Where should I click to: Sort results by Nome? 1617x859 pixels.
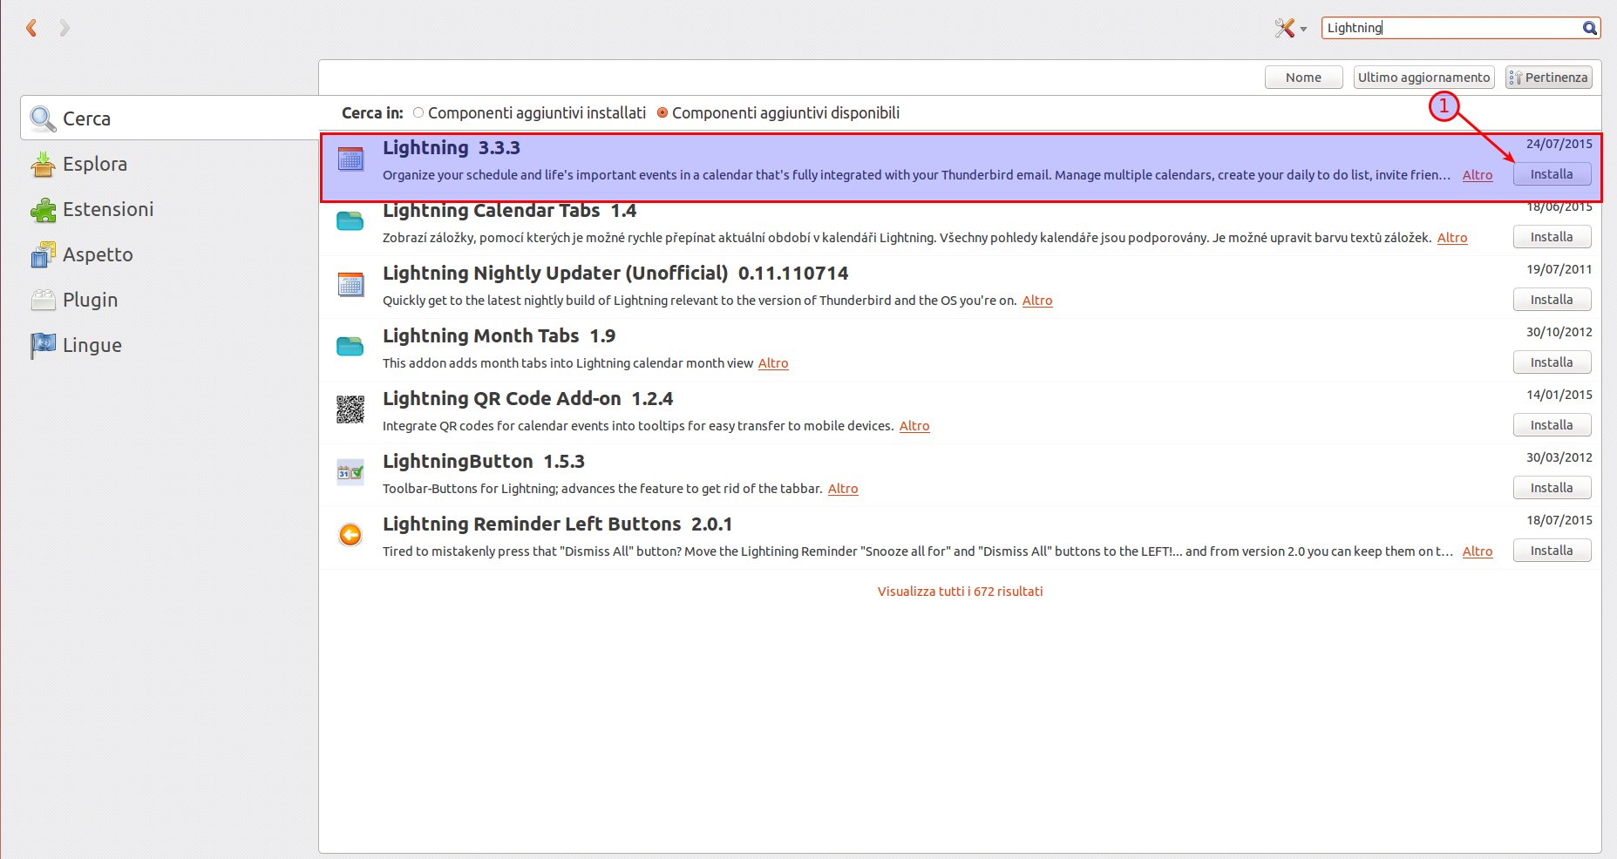(1303, 78)
